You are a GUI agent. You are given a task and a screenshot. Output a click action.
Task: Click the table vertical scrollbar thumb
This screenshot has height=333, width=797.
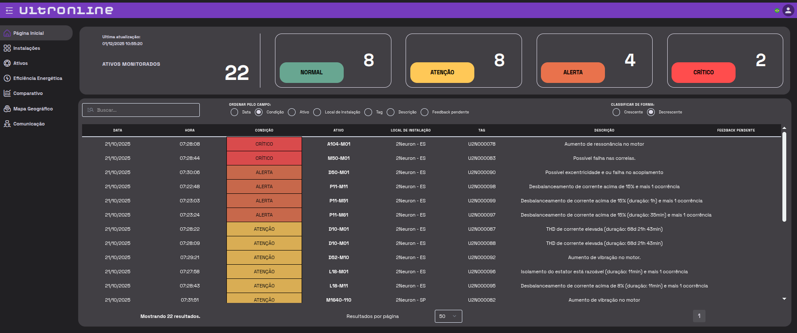784,176
